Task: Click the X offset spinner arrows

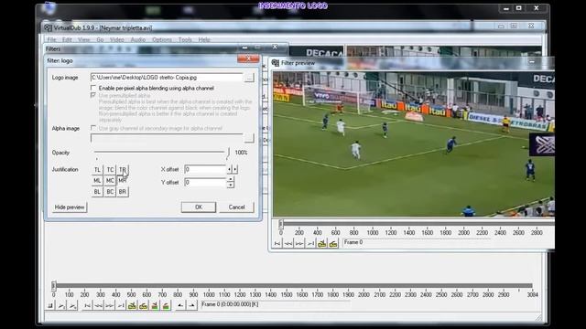Action: click(232, 169)
